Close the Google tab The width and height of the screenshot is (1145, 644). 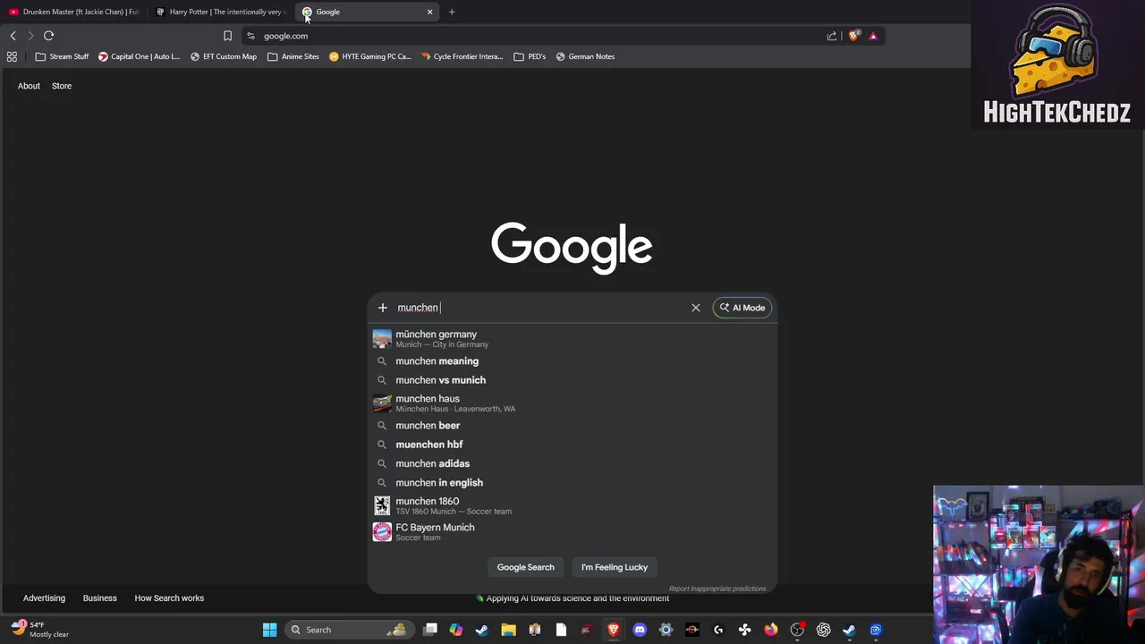tap(429, 12)
